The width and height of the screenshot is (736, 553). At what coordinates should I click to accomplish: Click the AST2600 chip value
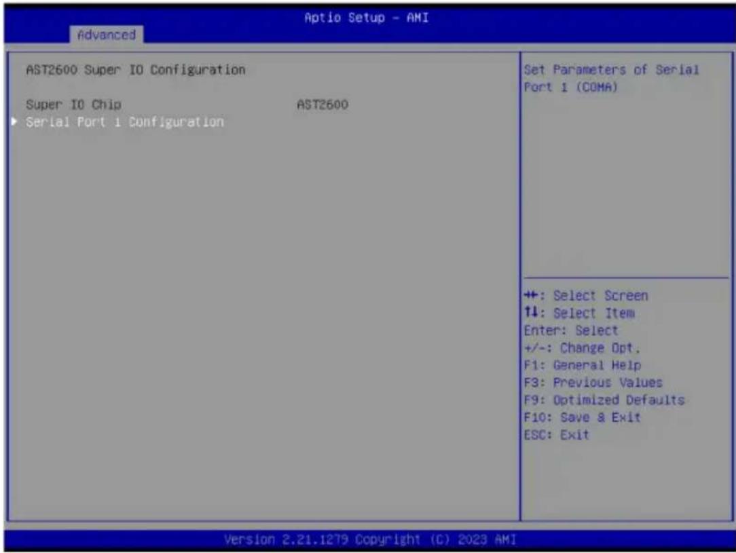pyautogui.click(x=323, y=104)
